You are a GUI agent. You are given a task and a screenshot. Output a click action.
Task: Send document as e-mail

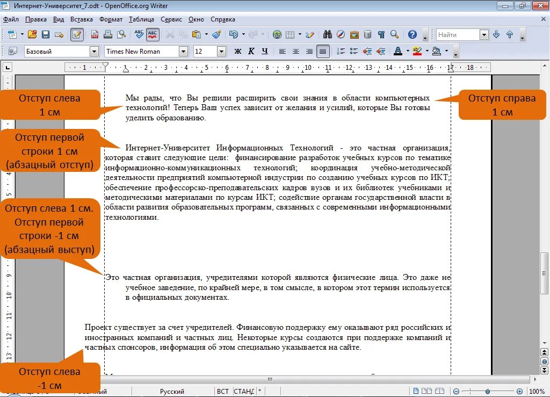tap(59, 34)
